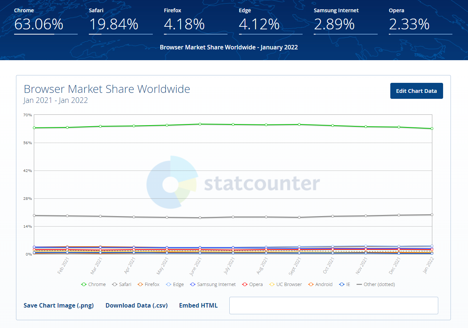Image resolution: width=468 pixels, height=328 pixels.
Task: Click the Android legend entry
Action: click(320, 285)
